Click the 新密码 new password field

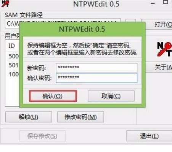coord(96,68)
